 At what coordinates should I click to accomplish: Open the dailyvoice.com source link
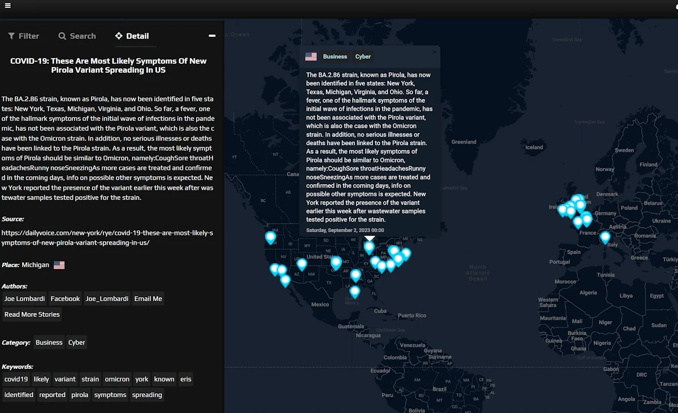point(107,237)
